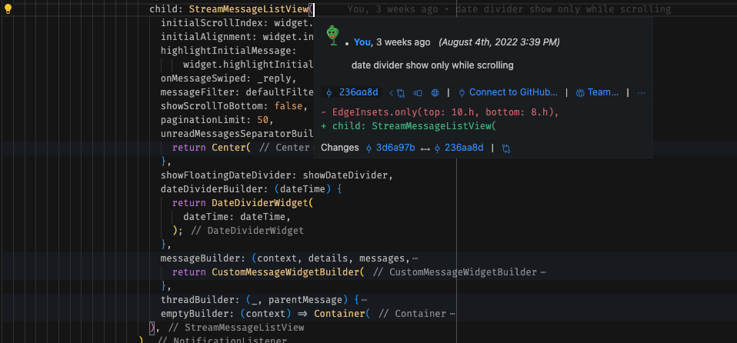Open the 'You' author link in hover
This screenshot has width=737, height=343.
pyautogui.click(x=362, y=42)
